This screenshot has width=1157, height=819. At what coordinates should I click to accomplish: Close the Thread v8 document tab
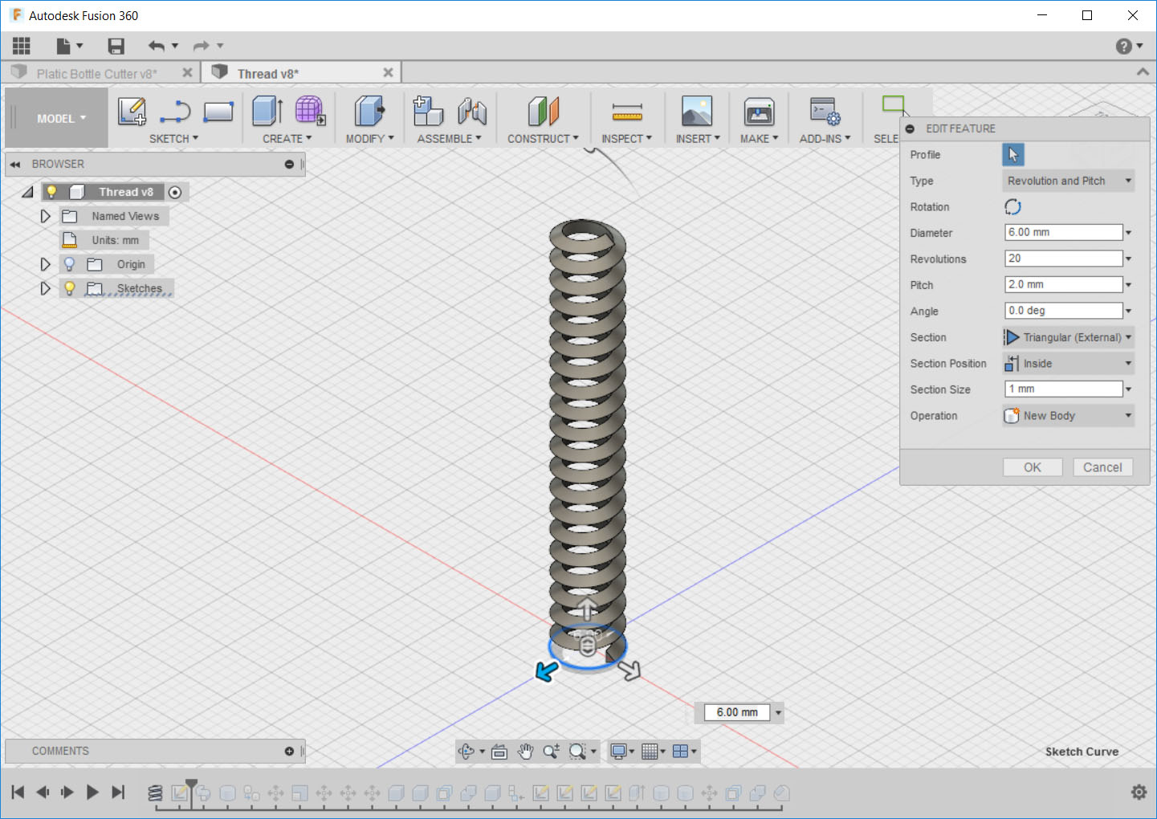tap(388, 72)
